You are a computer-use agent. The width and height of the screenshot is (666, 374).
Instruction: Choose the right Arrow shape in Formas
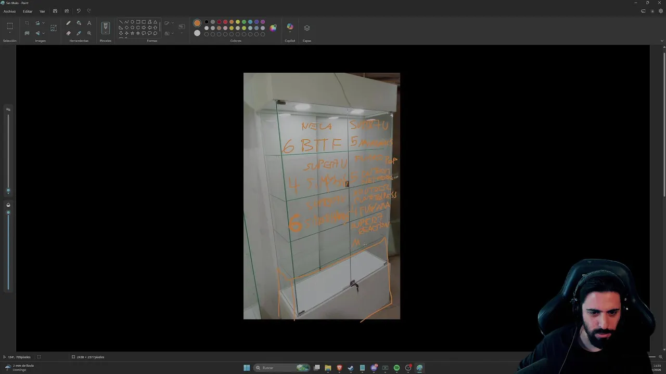point(144,28)
